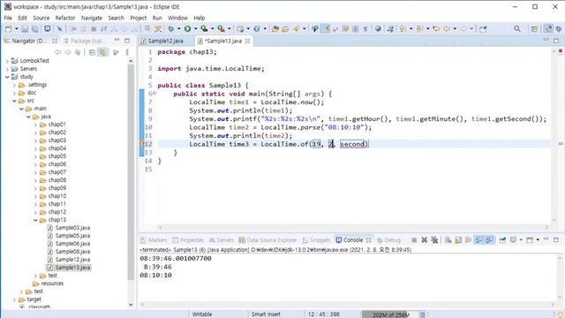Click the Pin Editor toolbar icon
This screenshot has width=565, height=318.
483,29
